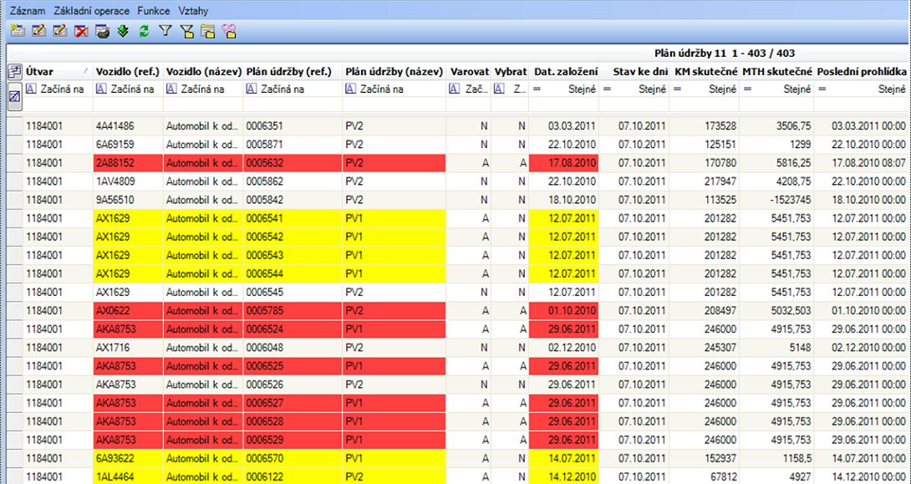The image size is (911, 484).
Task: Click the MTH value -1523745
Action: tap(776, 200)
